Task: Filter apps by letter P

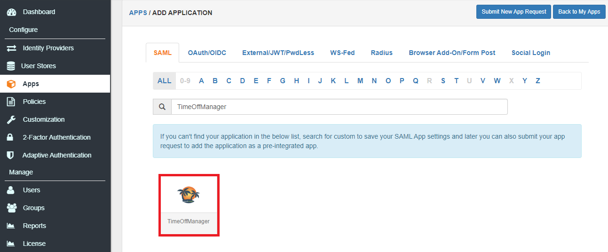Action: pyautogui.click(x=402, y=81)
